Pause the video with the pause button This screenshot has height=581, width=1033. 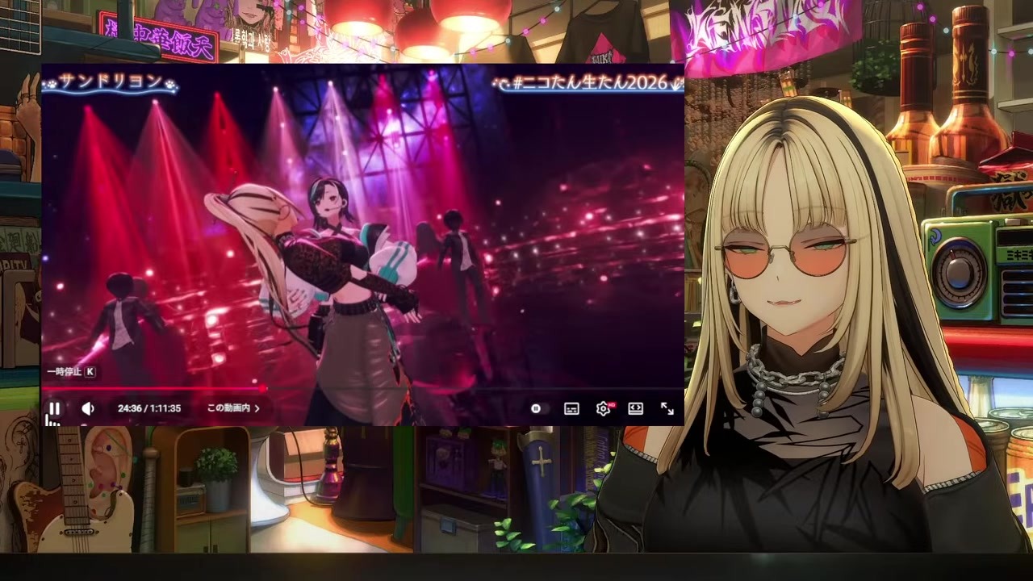click(54, 408)
